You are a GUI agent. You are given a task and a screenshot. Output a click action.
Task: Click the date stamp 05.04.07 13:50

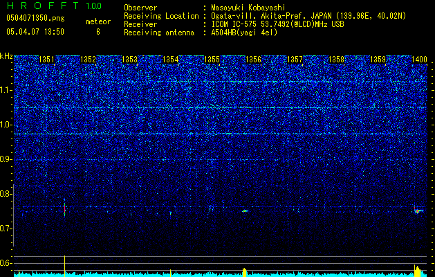[35, 32]
